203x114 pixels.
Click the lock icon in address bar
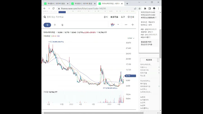(x=59, y=8)
